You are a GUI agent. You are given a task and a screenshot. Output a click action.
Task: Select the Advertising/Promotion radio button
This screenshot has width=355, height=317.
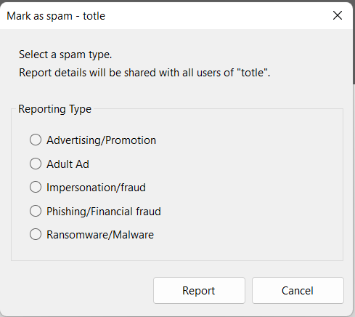point(36,140)
